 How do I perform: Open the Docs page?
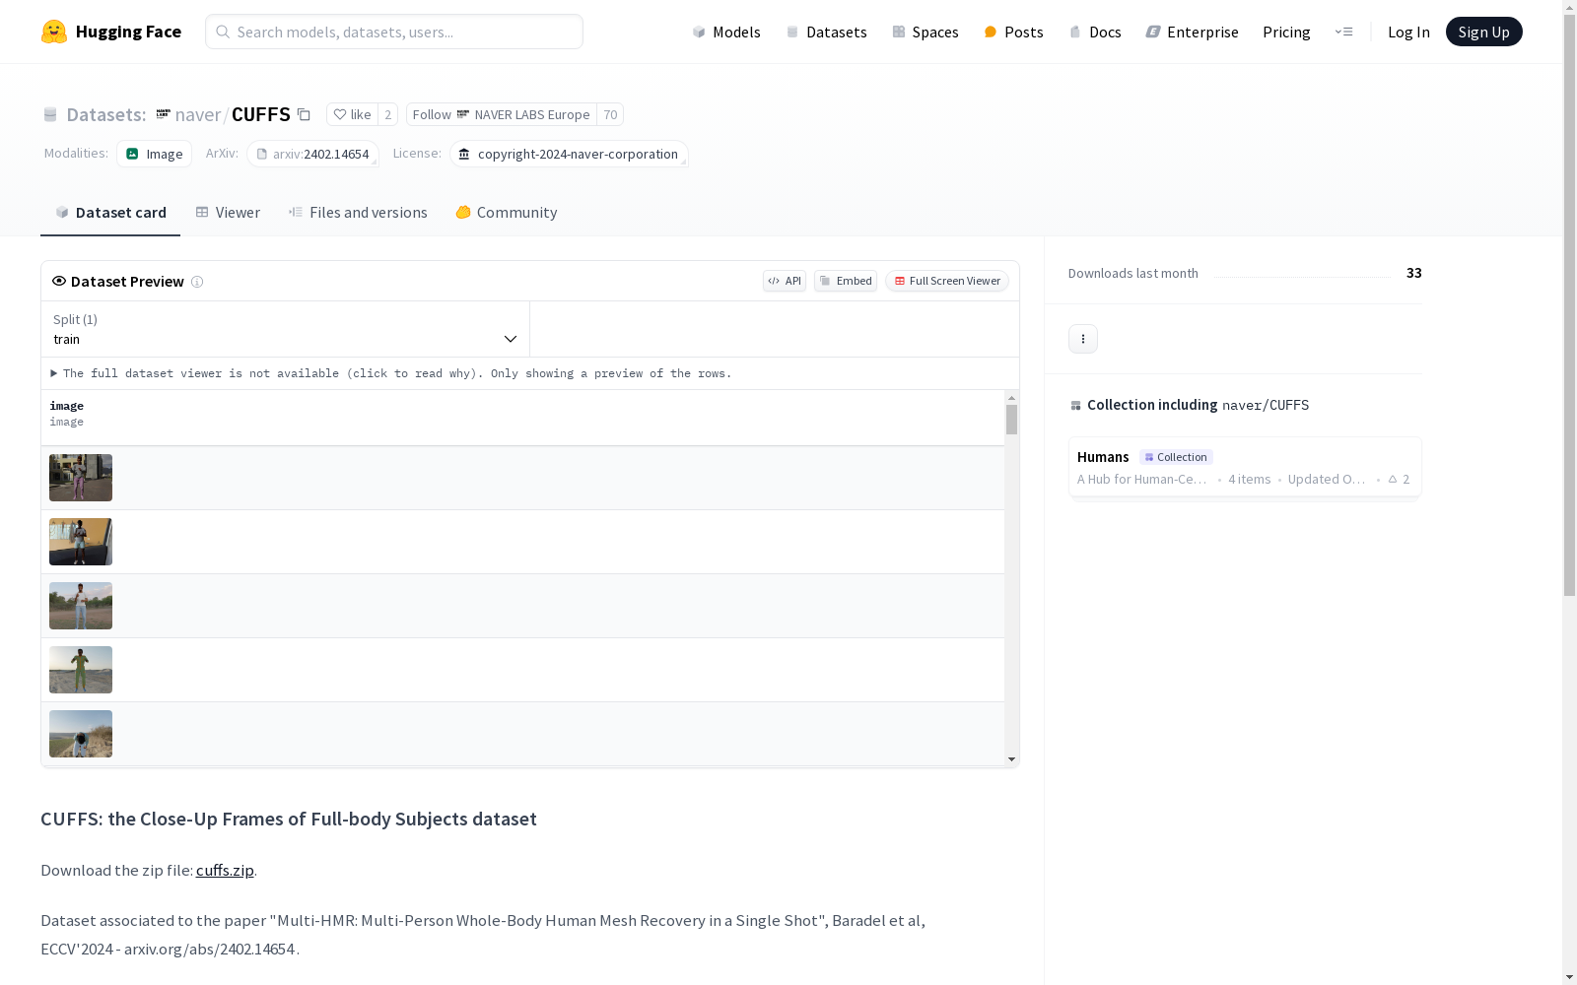1095,32
